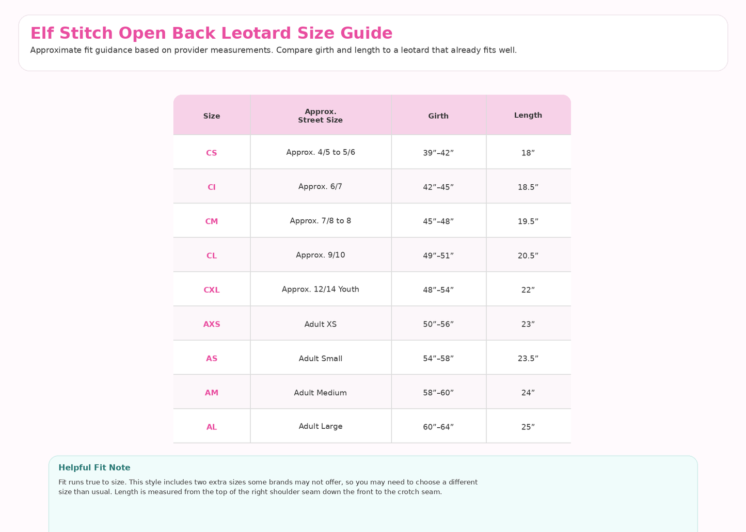746x532 pixels.
Task: Click 'Approx. 12/14 Youth' street size cell
Action: pos(321,289)
